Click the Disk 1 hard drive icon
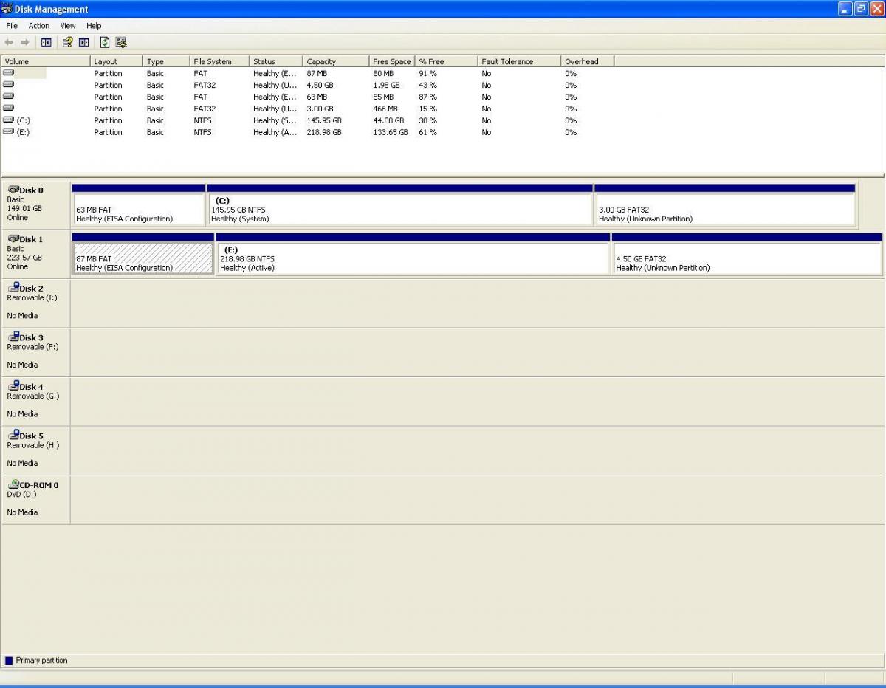The width and height of the screenshot is (886, 688). 13,239
